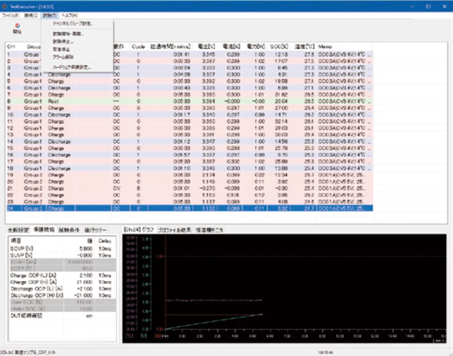Switch to the 全般設定 tab
Viewport: 453px width, 356px height.
[19, 230]
